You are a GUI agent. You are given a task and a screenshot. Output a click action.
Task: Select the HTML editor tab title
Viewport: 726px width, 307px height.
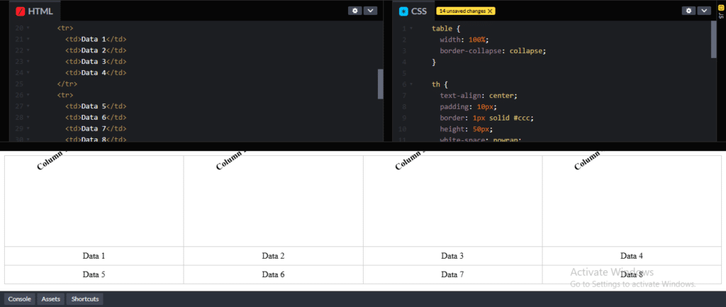coord(40,11)
